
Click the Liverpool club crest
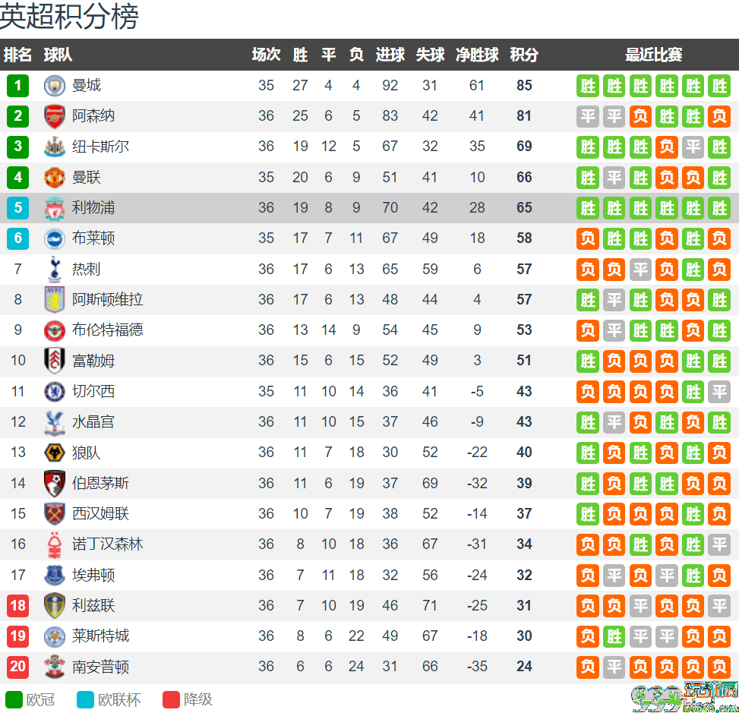tap(54, 208)
